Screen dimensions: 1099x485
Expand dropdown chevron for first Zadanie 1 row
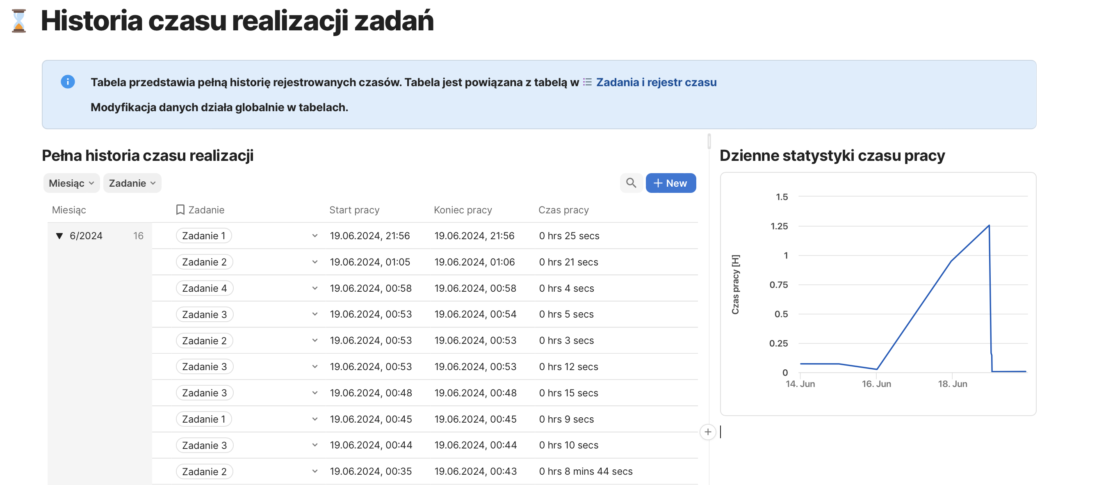315,236
